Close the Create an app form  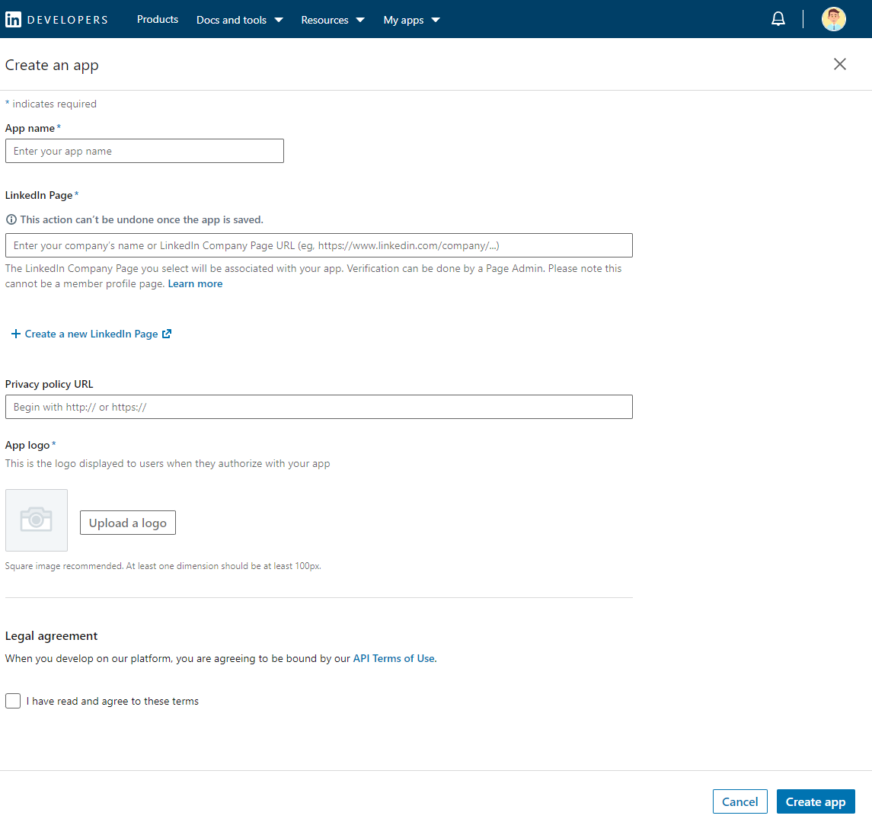[x=839, y=64]
